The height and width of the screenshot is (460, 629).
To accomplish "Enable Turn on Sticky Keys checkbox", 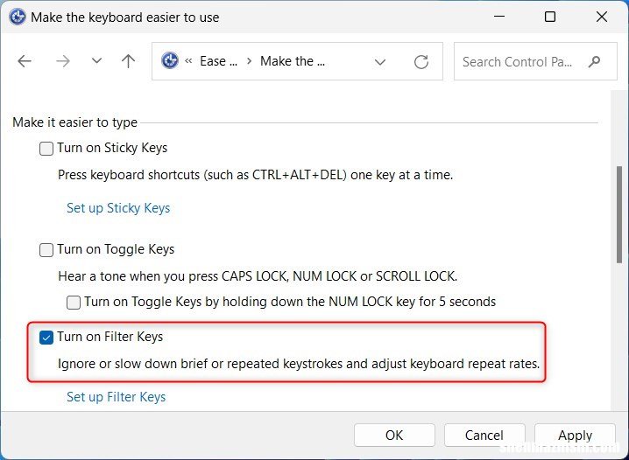I will (x=46, y=148).
